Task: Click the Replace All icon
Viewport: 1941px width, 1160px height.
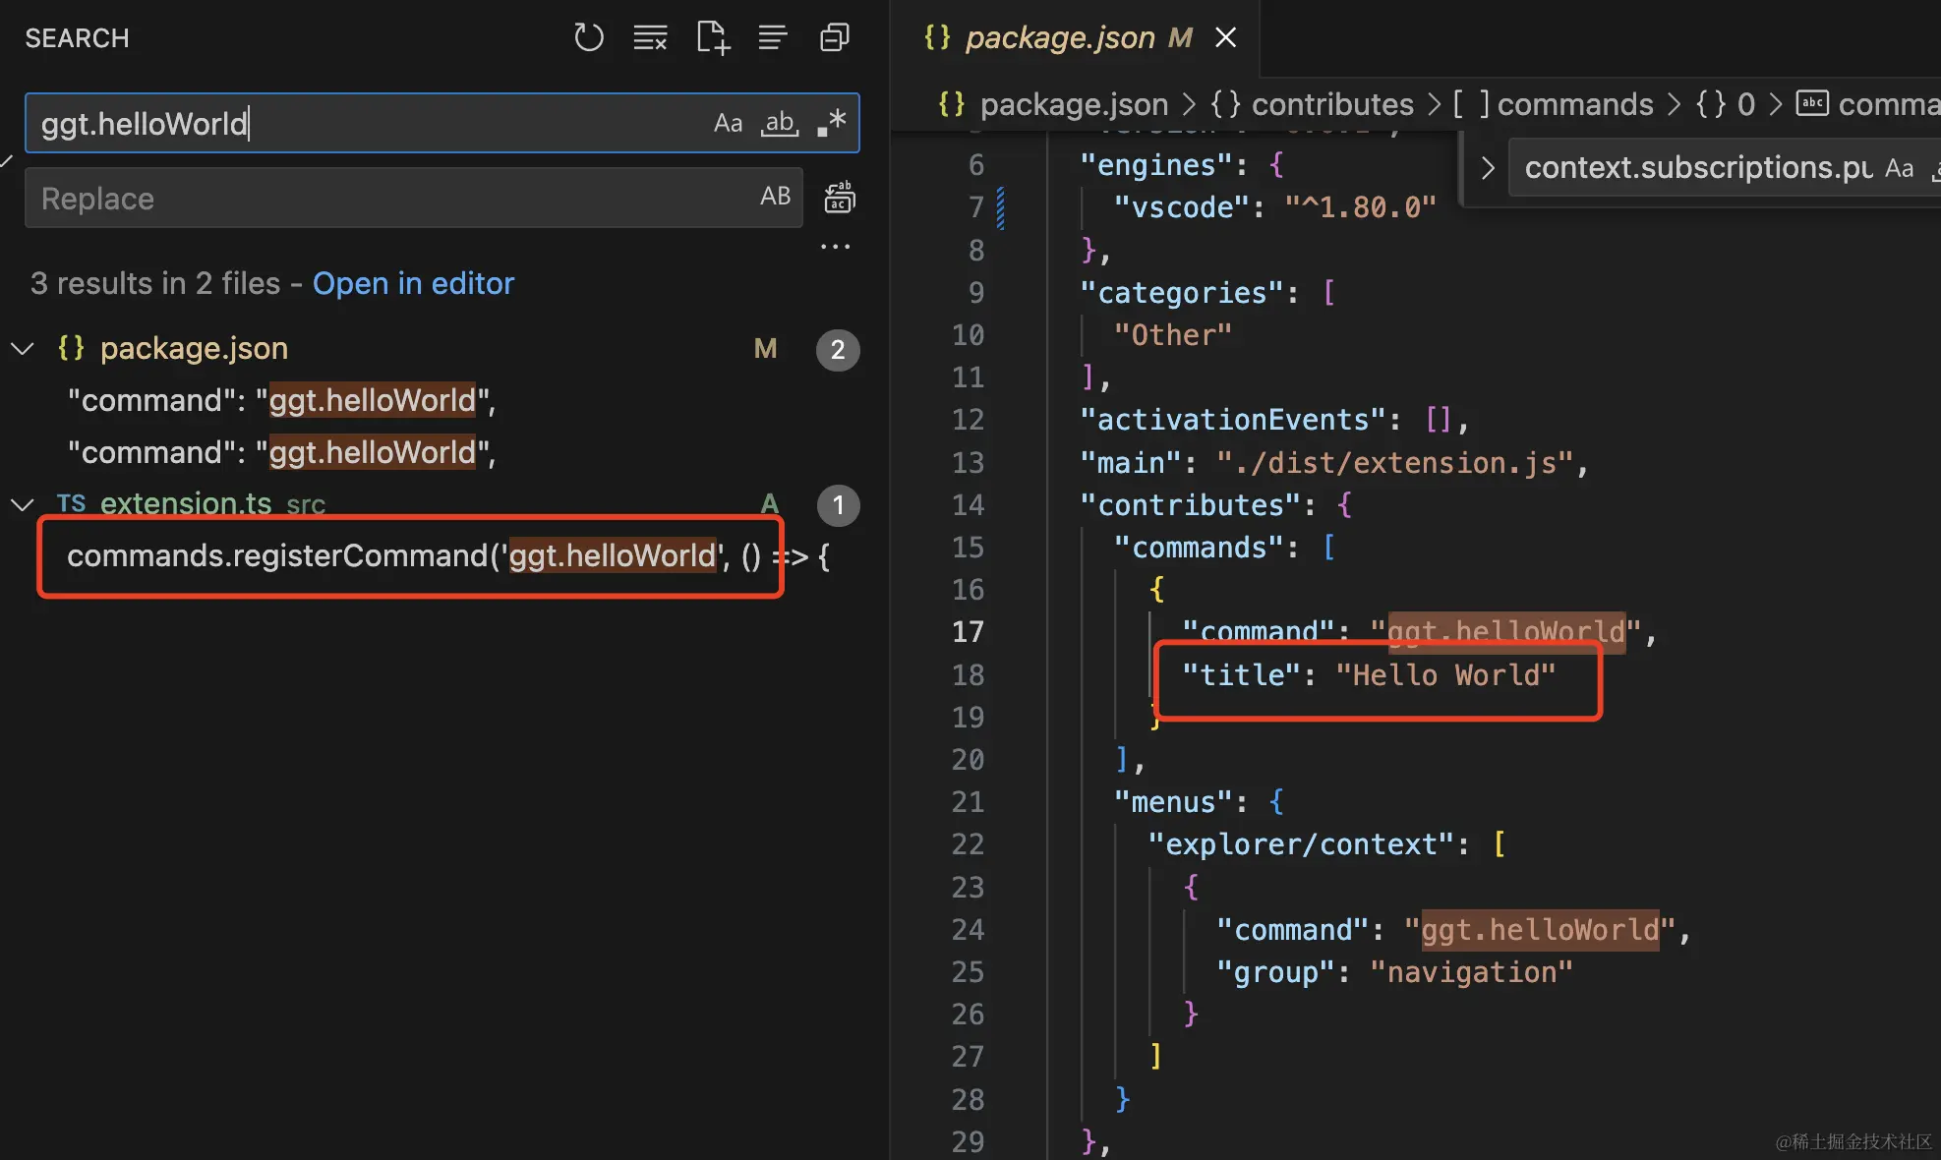Action: coord(839,198)
